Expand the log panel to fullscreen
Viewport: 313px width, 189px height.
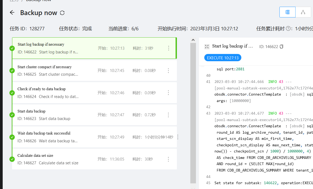207,46
